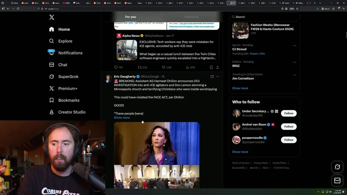This screenshot has height=195, width=347.
Task: Play the Alpha News 1:21 video thumbnail
Action: point(127,50)
